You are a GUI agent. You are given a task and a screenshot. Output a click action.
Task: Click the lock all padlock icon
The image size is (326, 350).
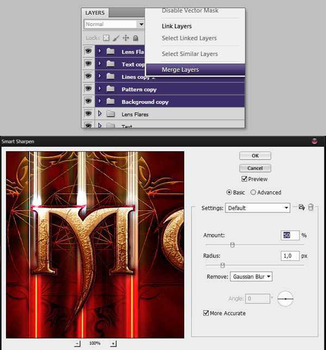135,38
